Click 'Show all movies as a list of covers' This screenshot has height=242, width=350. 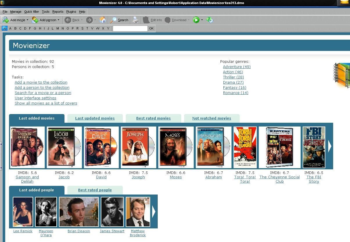(x=46, y=103)
